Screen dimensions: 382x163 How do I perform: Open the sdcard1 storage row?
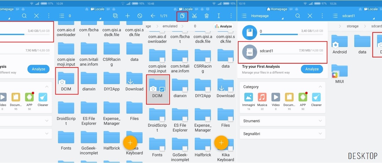click(x=282, y=52)
